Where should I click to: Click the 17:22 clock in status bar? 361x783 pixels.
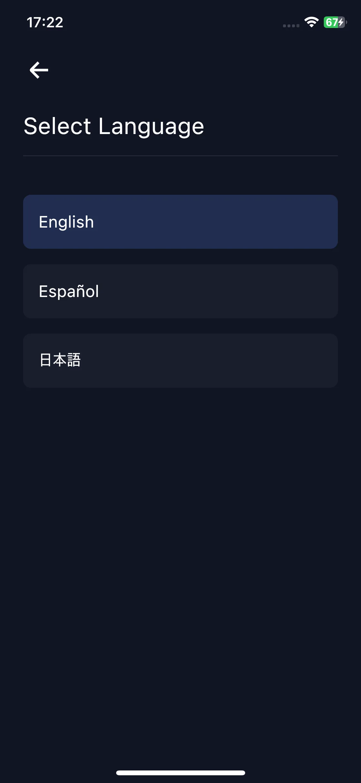pyautogui.click(x=45, y=22)
